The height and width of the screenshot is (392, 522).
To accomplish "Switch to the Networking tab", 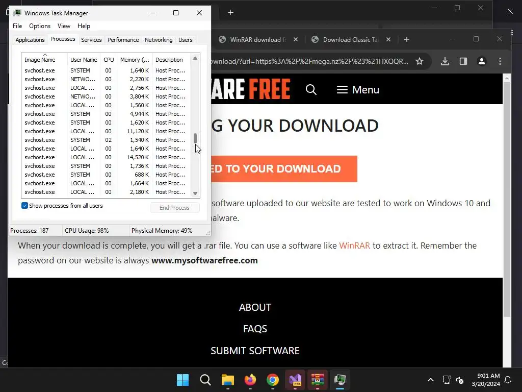I will coord(159,40).
